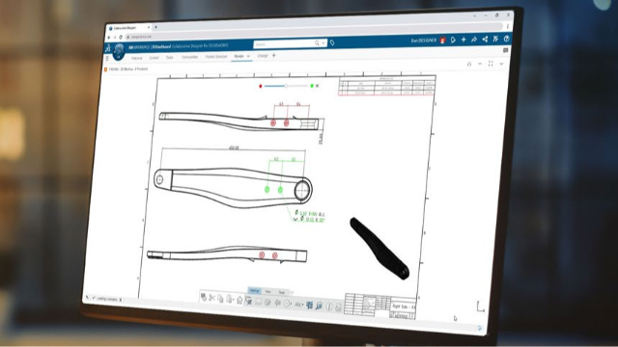Click the widget home icon at top right
The image size is (618, 347).
469,64
